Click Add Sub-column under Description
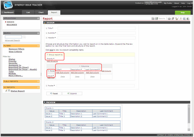The height and width of the screenshot is (137, 194). pos(77,73)
